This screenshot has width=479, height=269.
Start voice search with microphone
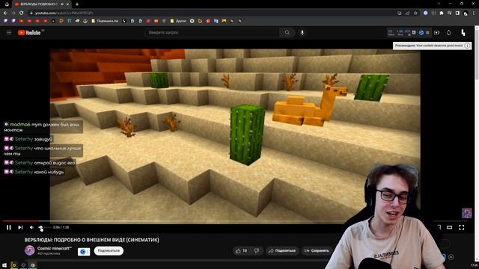click(x=302, y=32)
